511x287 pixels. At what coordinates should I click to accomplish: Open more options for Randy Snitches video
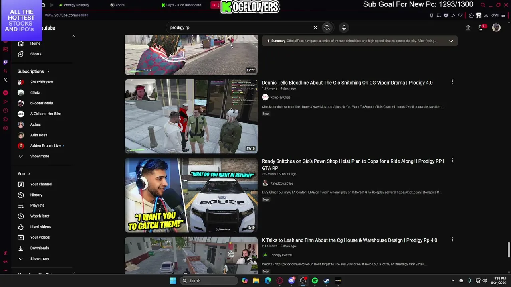click(452, 161)
